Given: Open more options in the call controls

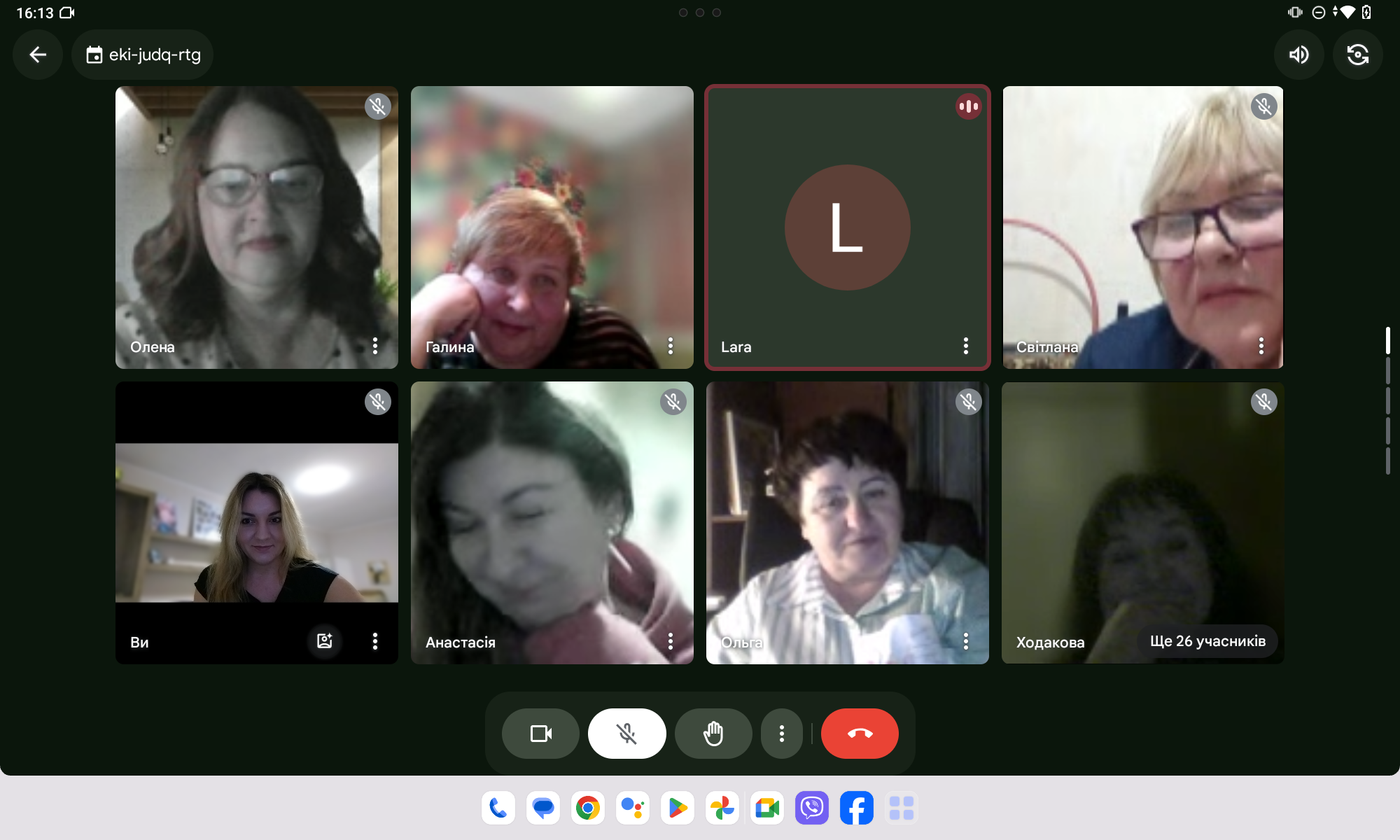Looking at the screenshot, I should [781, 734].
